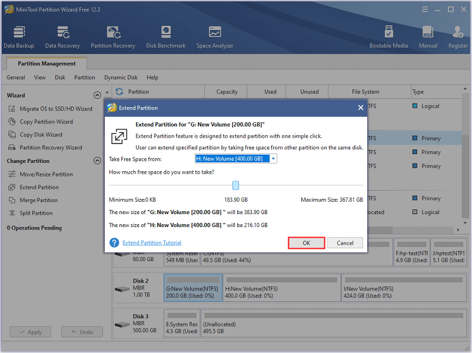Open the Extend Partition Tutorial link
472x353 pixels.
152,242
